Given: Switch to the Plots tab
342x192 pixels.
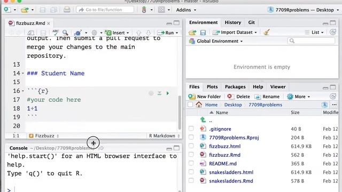Looking at the screenshot, I should pyautogui.click(x=212, y=86).
